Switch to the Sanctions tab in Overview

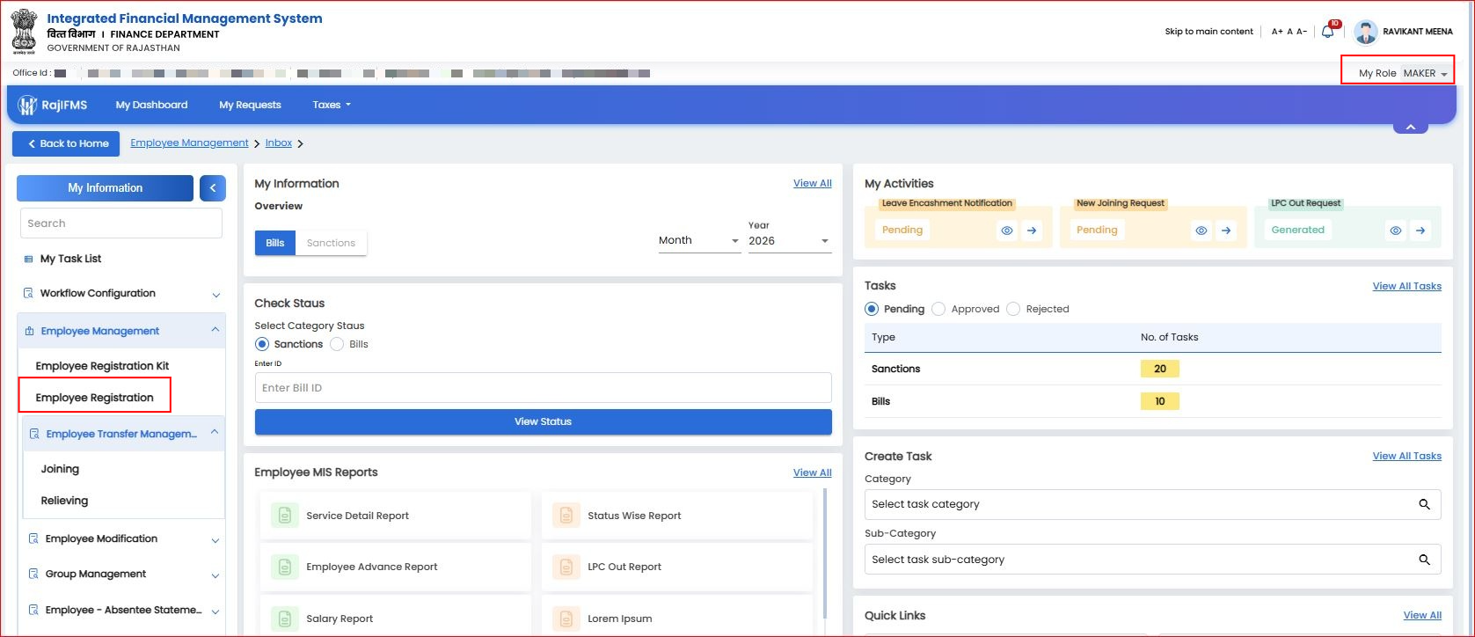tap(331, 243)
